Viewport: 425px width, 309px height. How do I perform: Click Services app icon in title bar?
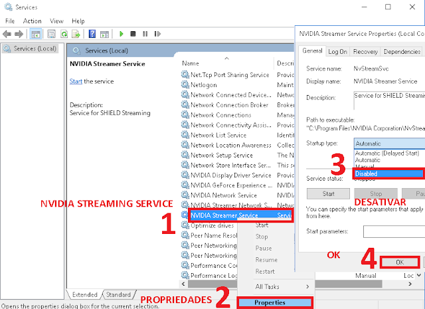pyautogui.click(x=8, y=7)
